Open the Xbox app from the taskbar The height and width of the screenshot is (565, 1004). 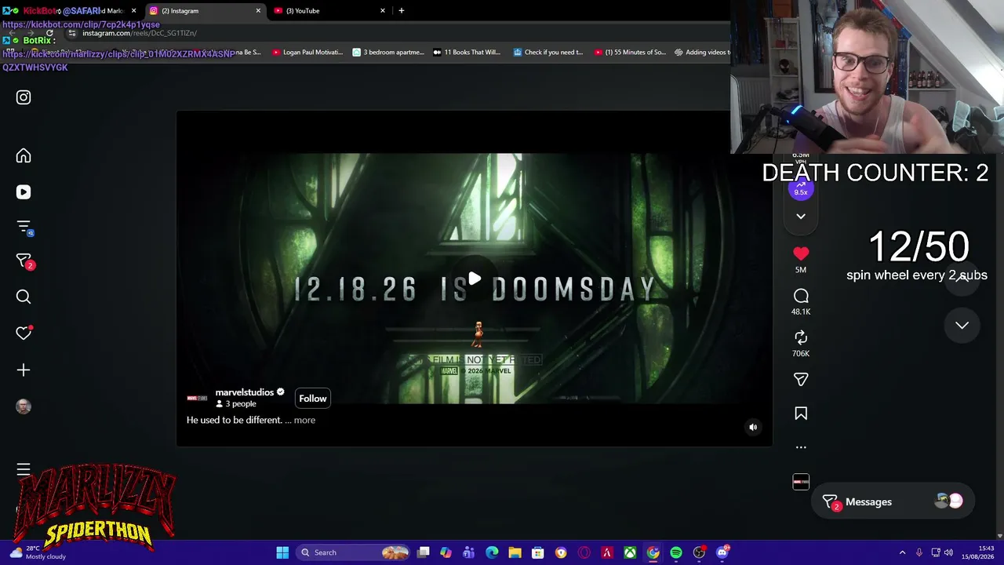(630, 552)
